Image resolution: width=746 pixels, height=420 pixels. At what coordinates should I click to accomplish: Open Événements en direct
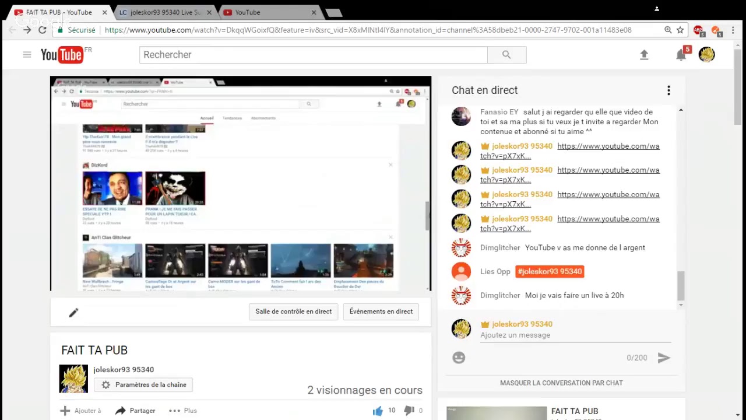point(381,311)
